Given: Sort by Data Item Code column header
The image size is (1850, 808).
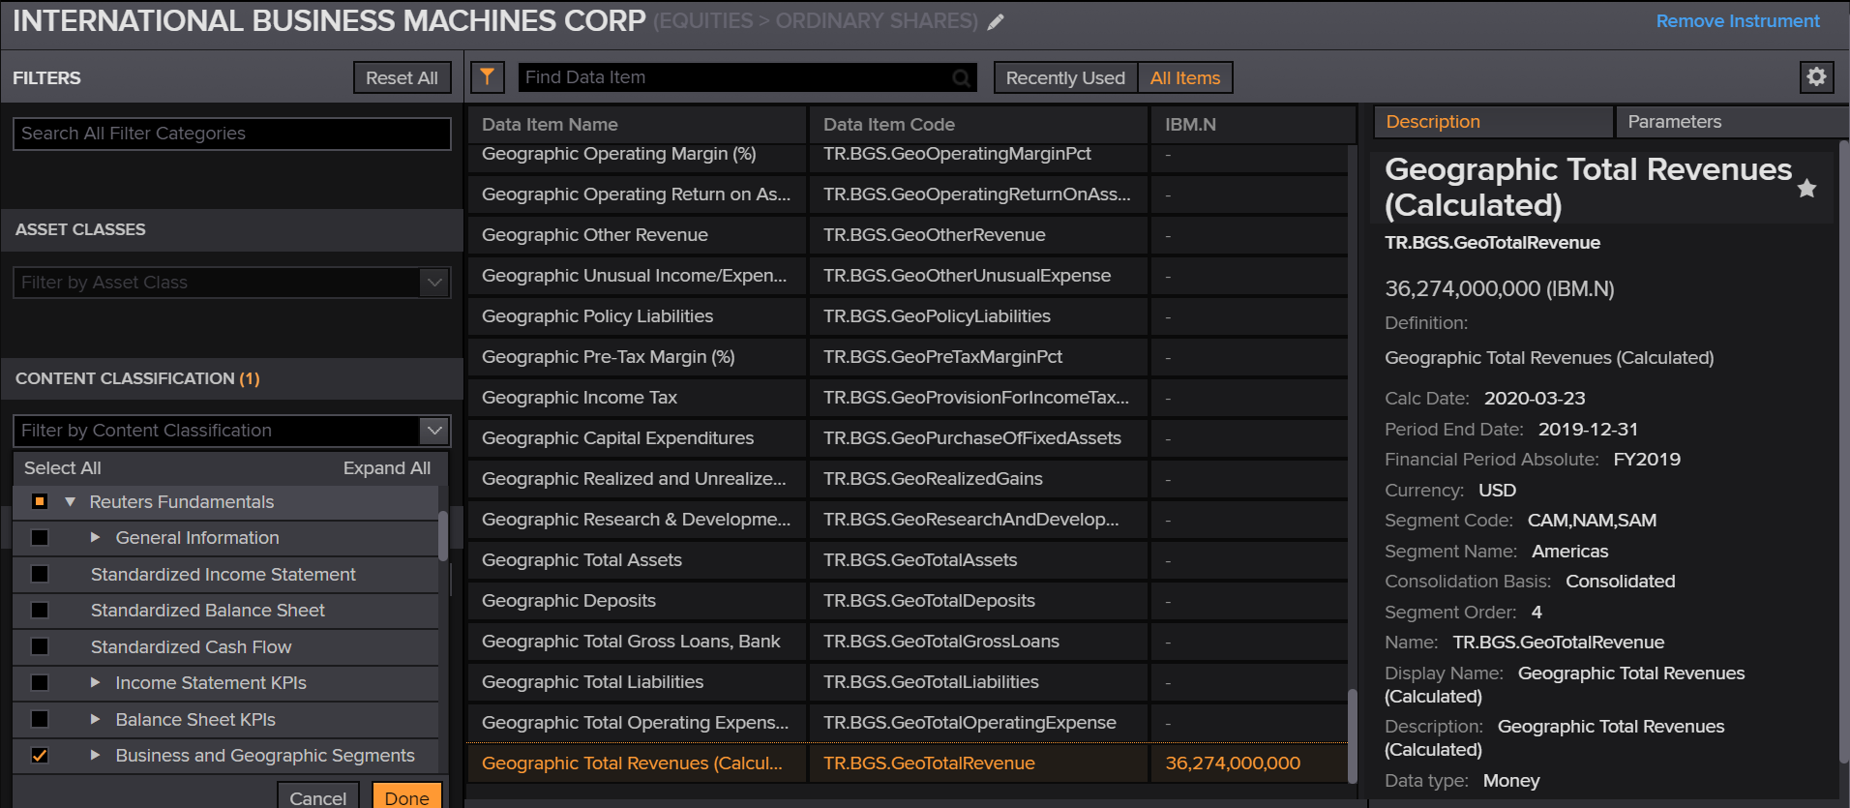Looking at the screenshot, I should (x=978, y=125).
